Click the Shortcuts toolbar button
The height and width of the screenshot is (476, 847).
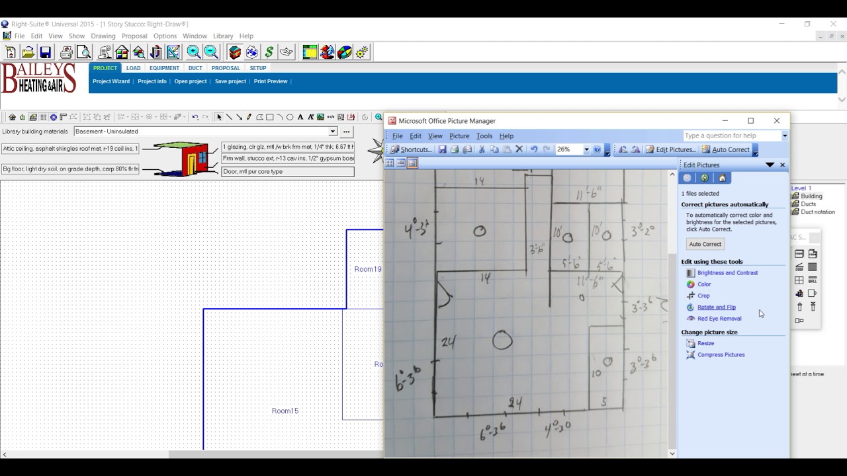pos(412,149)
